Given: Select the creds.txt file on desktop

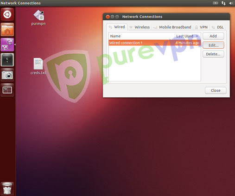Looking at the screenshot, I should (x=38, y=66).
